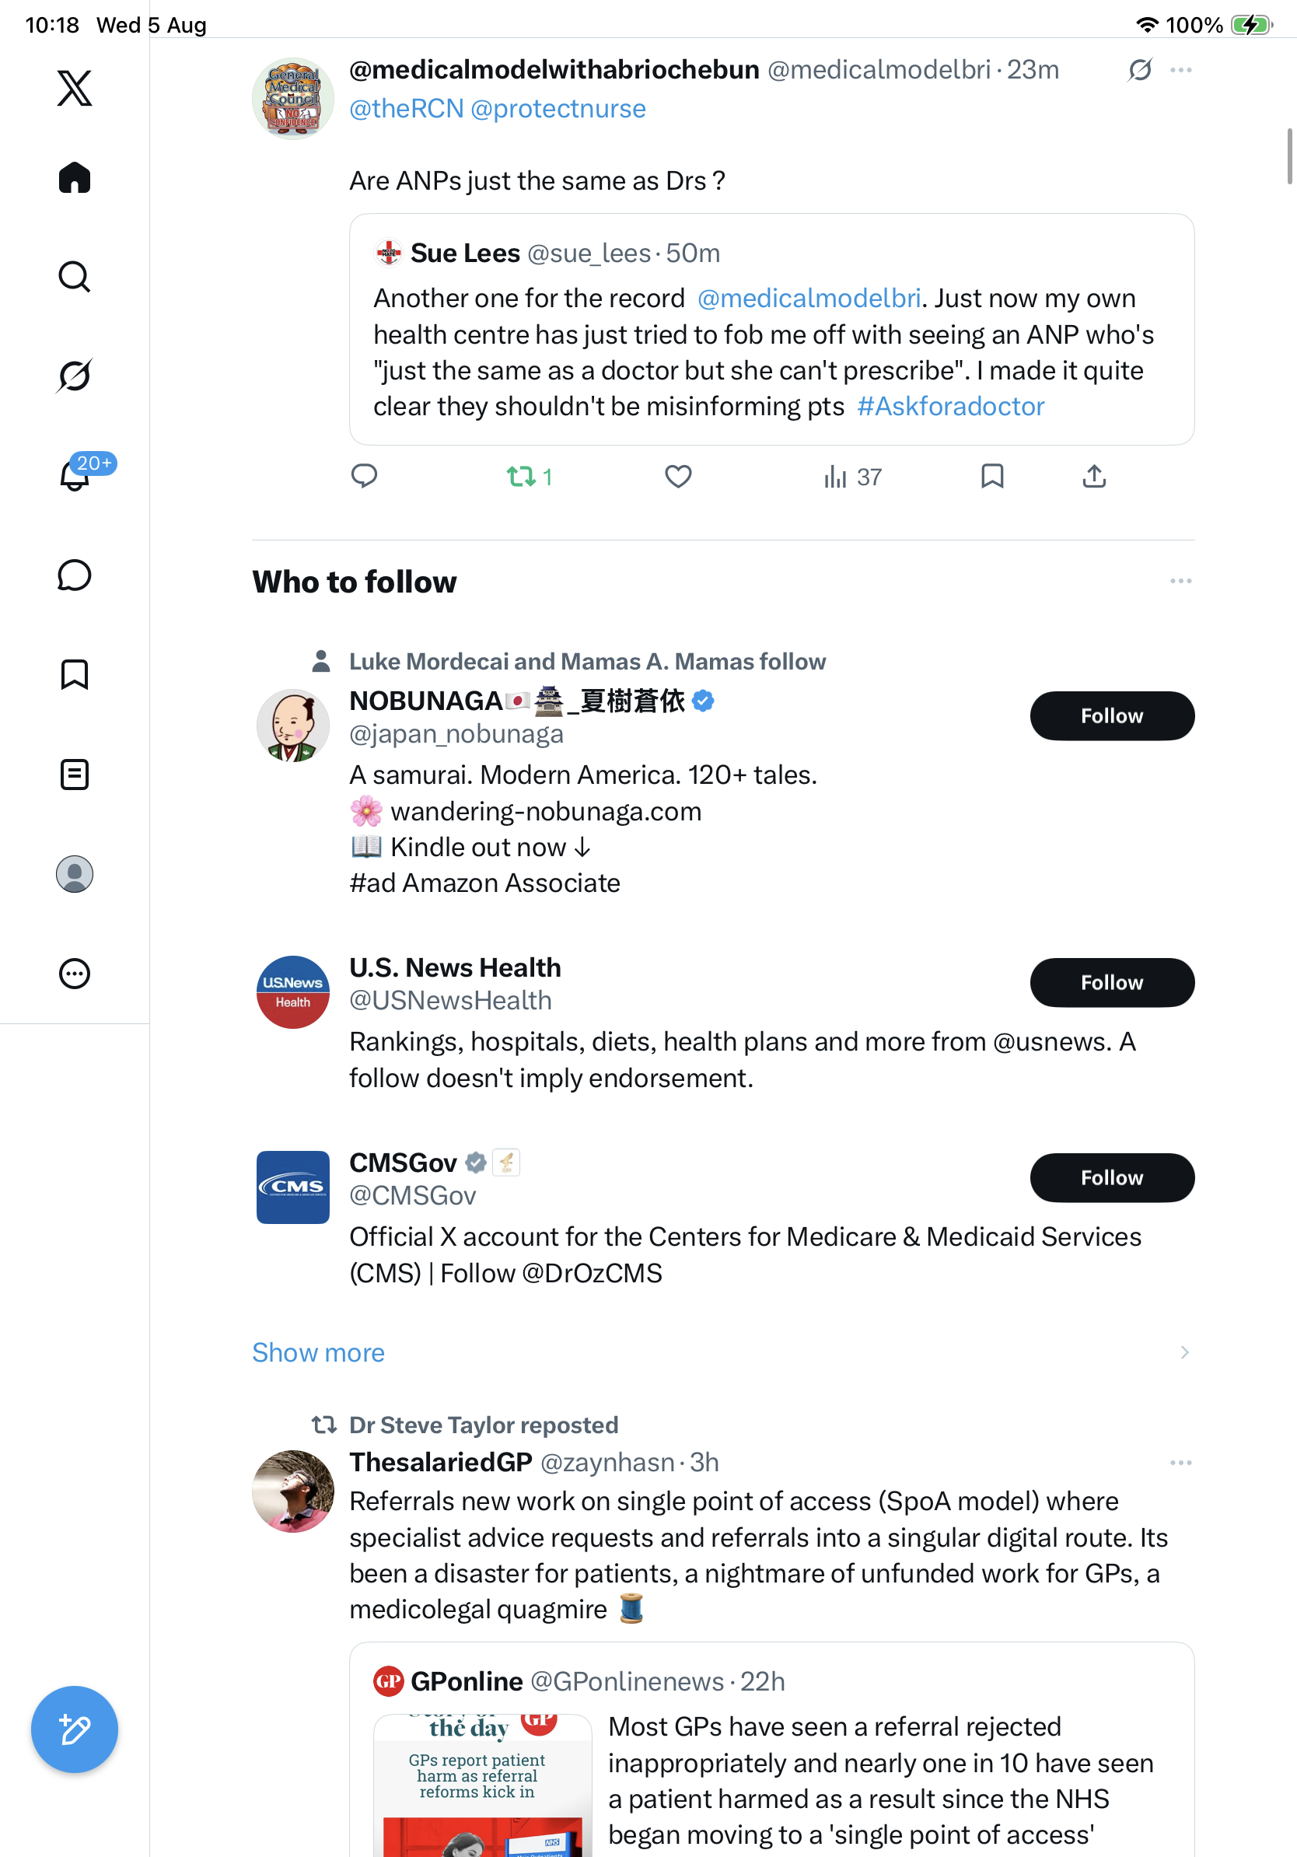Open Bookmarks in the sidebar
1297x1857 pixels.
coord(75,674)
